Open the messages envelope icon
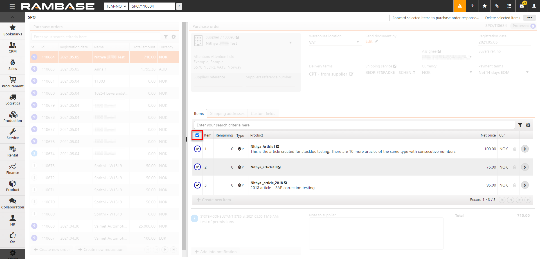The image size is (540, 259). click(522, 6)
